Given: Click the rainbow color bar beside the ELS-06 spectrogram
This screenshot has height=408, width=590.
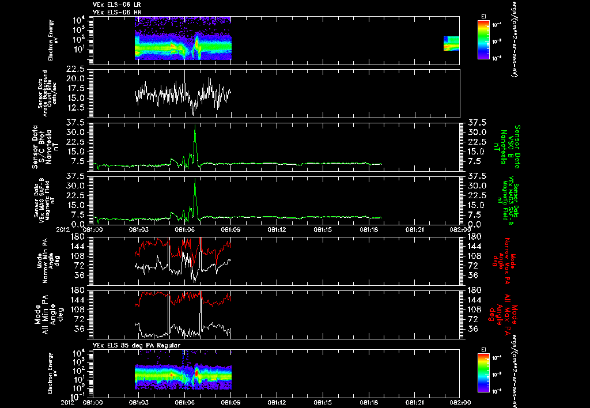Looking at the screenshot, I should (x=483, y=40).
